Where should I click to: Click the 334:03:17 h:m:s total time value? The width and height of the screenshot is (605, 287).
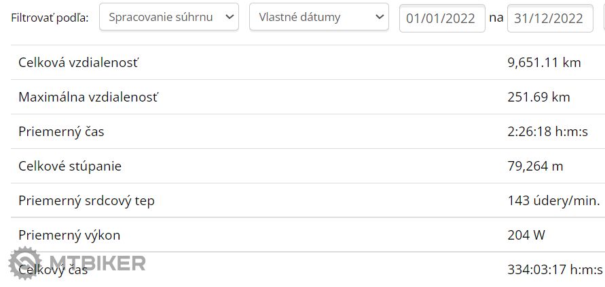[x=555, y=270]
